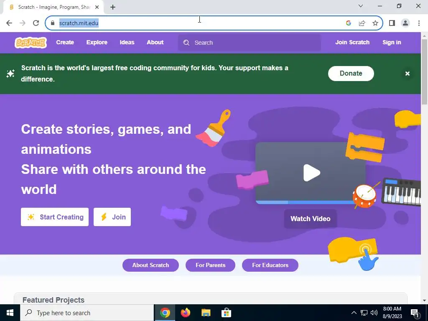Open the Windows Start menu

coord(10,313)
